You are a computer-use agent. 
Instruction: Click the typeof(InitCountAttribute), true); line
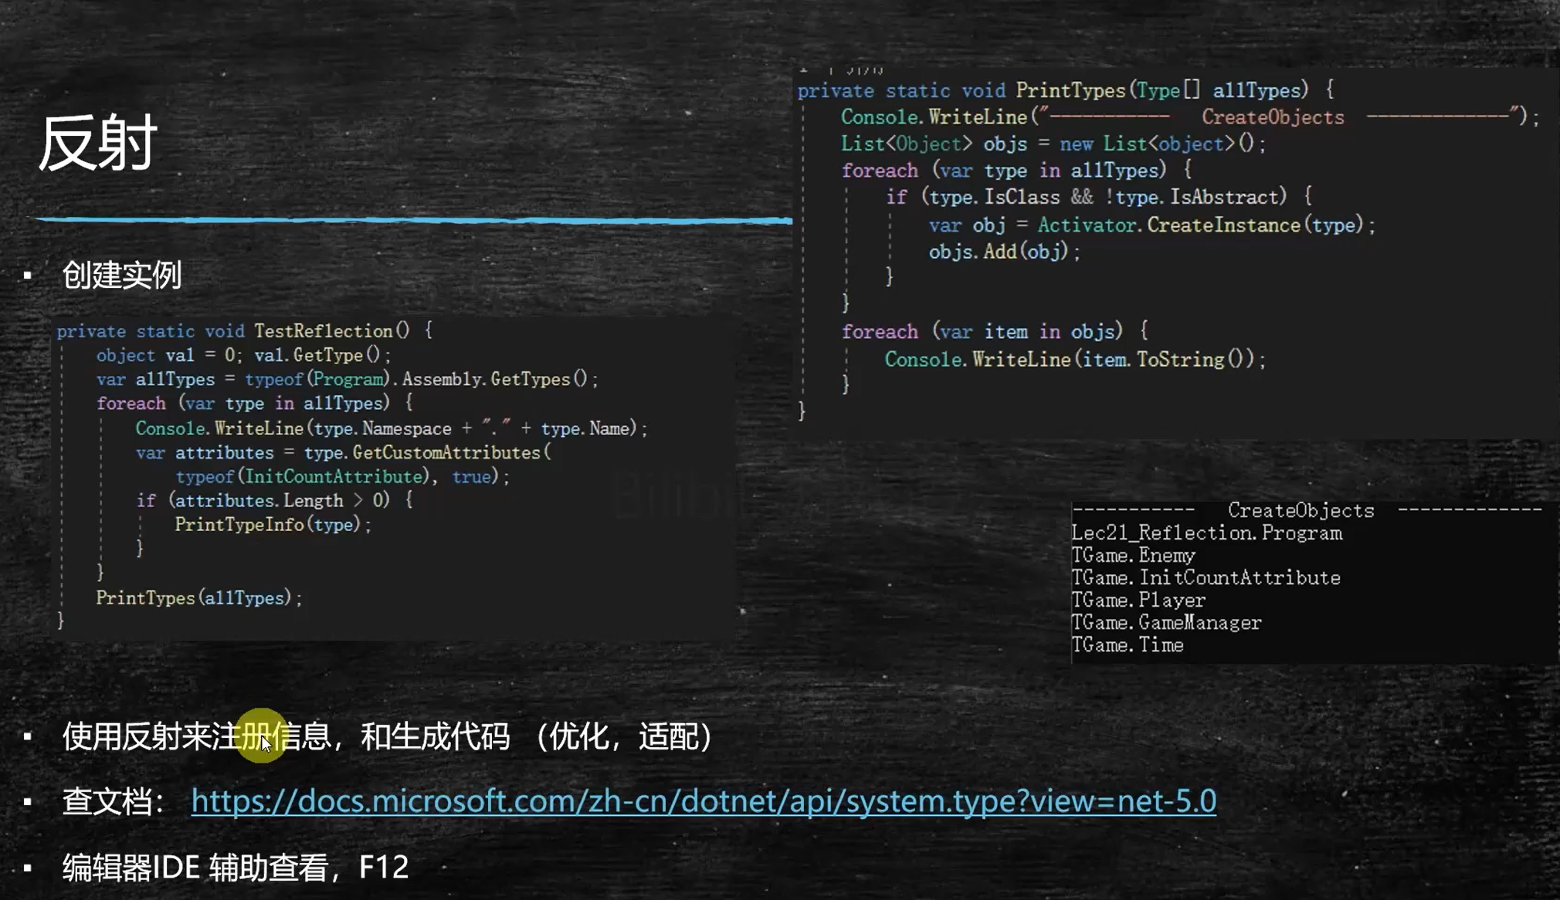coord(343,476)
